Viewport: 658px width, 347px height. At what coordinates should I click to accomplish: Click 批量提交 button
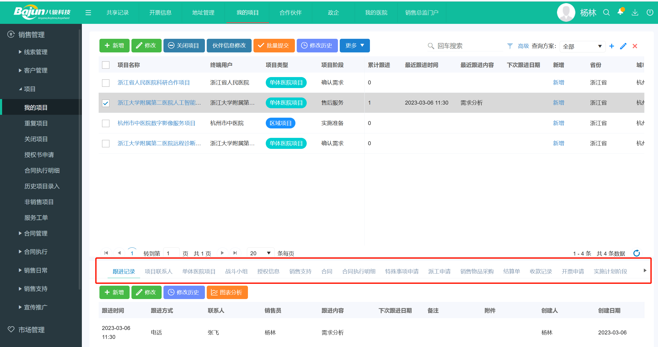tap(274, 46)
